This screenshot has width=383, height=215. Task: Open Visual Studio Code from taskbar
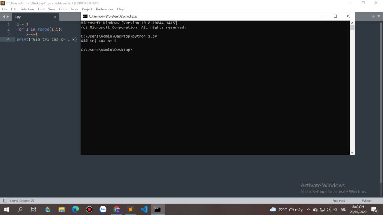tap(144, 209)
